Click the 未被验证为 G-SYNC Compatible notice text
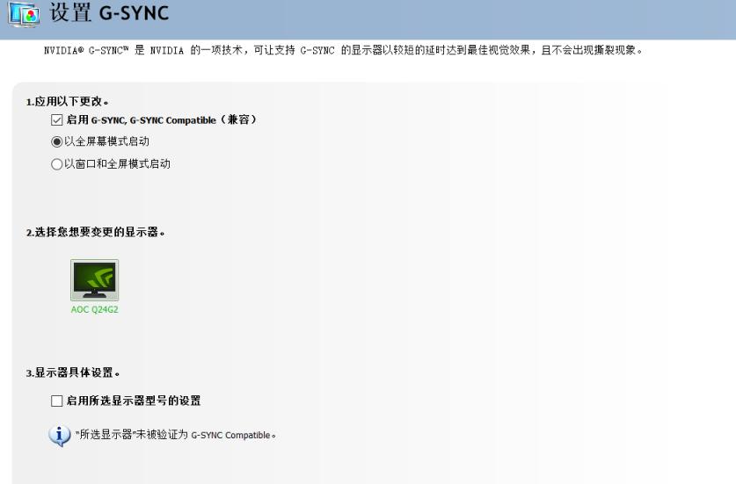 point(176,435)
